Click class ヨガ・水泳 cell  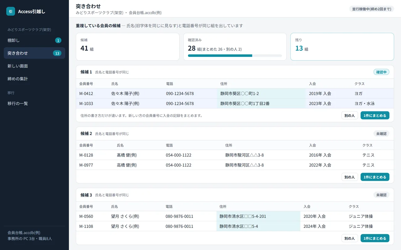365,103
